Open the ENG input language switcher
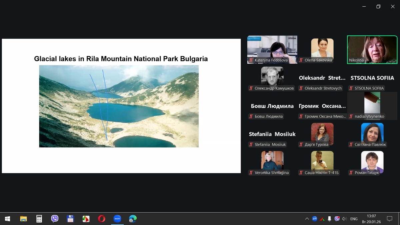This screenshot has height=225, width=400. coord(354,219)
